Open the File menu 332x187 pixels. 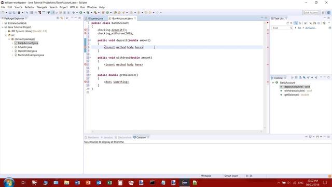pos(3,7)
